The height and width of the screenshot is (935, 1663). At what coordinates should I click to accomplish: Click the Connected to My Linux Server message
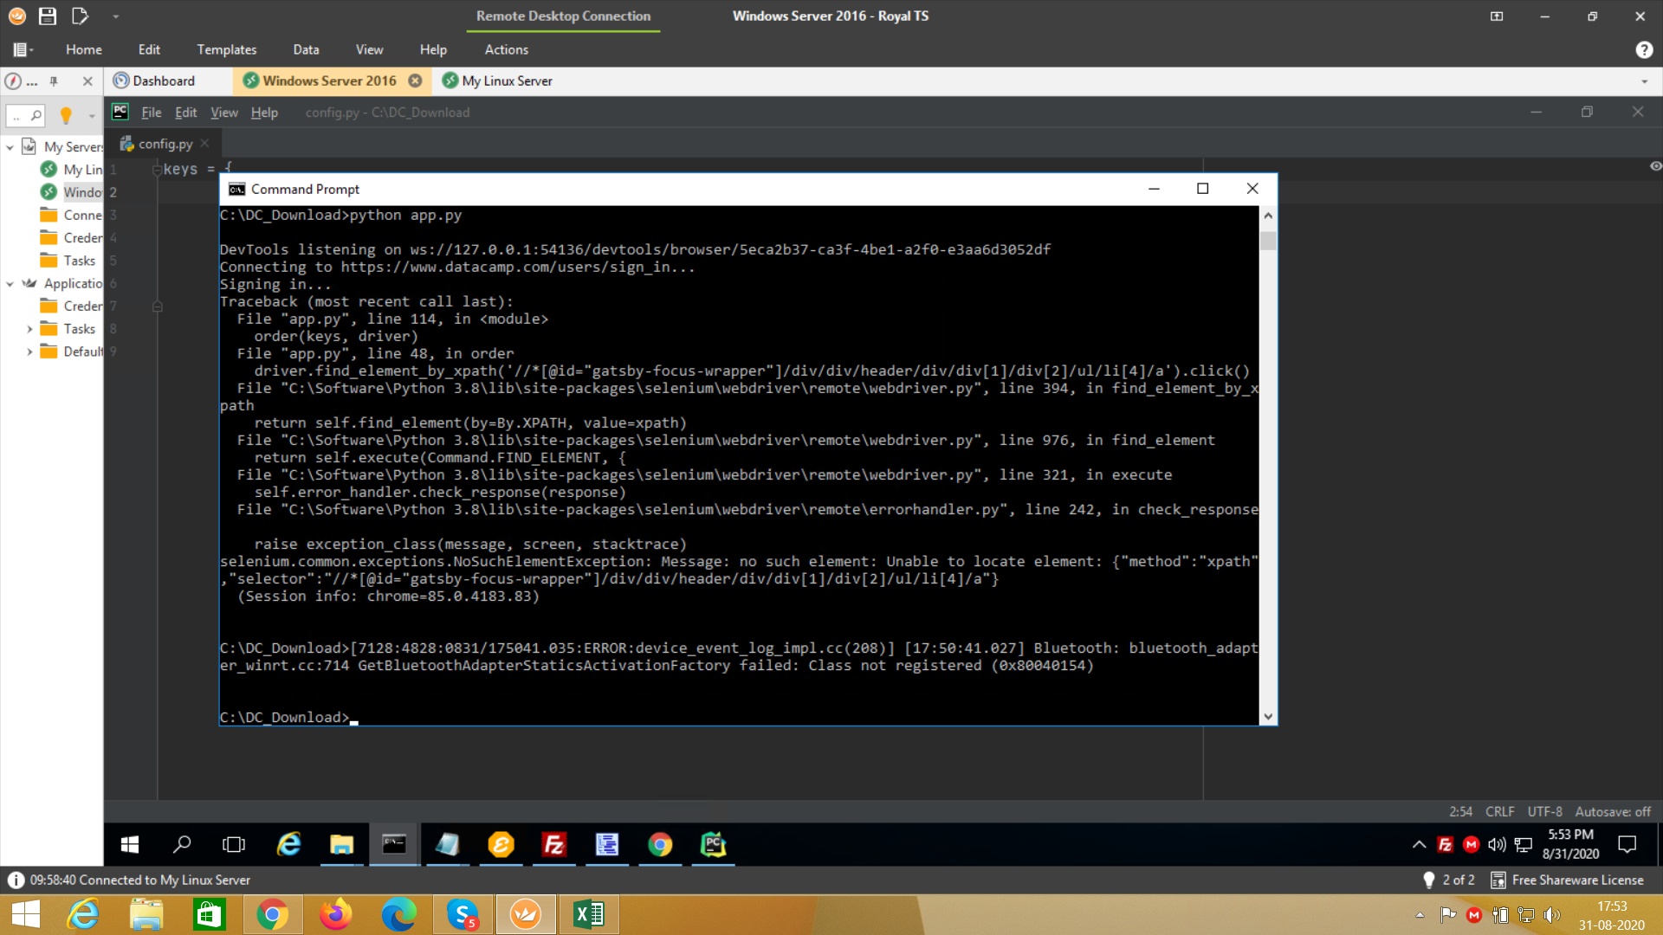(x=139, y=880)
